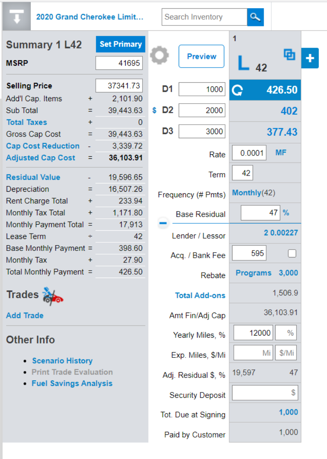Click the Paid by Customer 1,000 value

click(288, 432)
